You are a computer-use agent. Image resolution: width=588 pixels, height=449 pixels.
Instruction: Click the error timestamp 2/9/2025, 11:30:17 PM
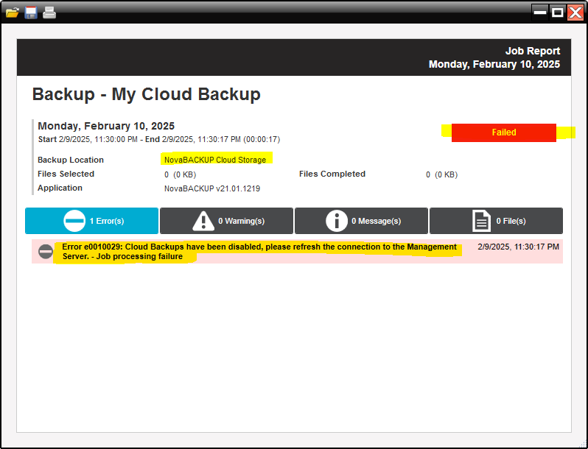click(518, 247)
